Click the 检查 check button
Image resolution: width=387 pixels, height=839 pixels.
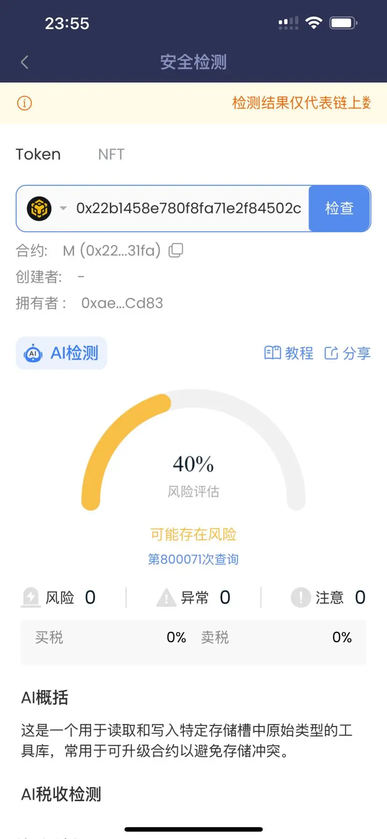(x=339, y=208)
